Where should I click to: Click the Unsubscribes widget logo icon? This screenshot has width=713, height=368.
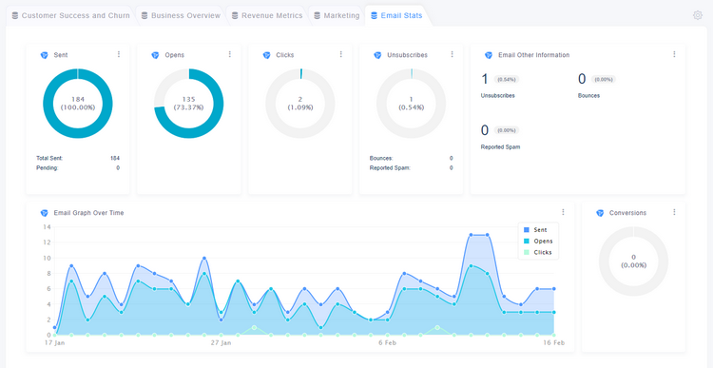click(377, 55)
